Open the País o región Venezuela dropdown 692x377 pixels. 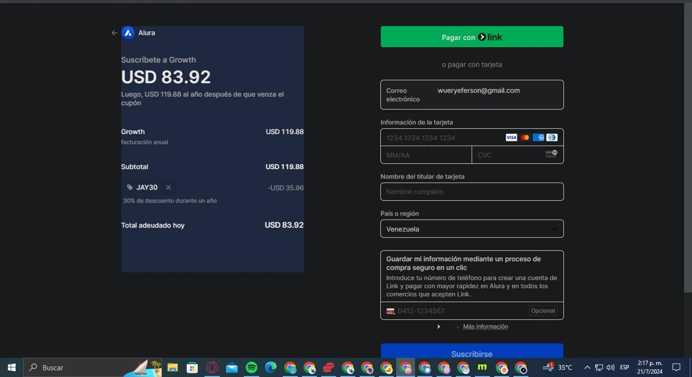click(x=472, y=229)
